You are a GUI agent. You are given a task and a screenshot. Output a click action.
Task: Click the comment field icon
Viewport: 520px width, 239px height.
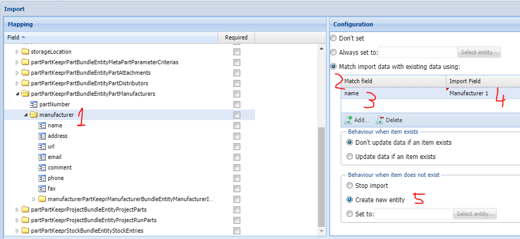coord(42,167)
